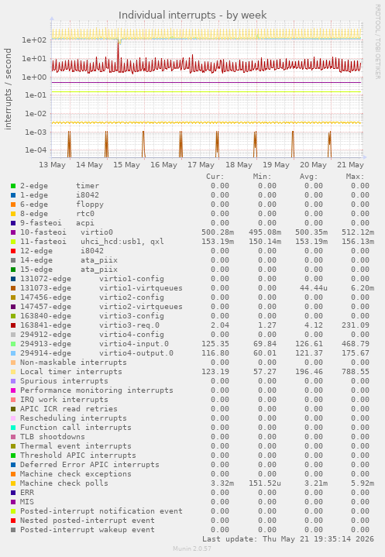Click the light green virtio4-input.0 swatch
This screenshot has height=557, width=385.
(x=13, y=344)
